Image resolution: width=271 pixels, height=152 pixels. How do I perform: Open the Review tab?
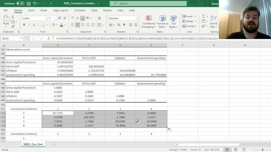[x=107, y=10]
